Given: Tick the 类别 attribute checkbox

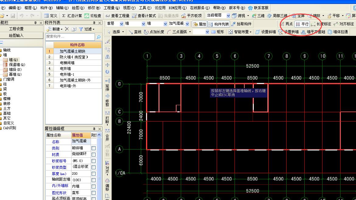Looking at the screenshot, I should point(93,148).
